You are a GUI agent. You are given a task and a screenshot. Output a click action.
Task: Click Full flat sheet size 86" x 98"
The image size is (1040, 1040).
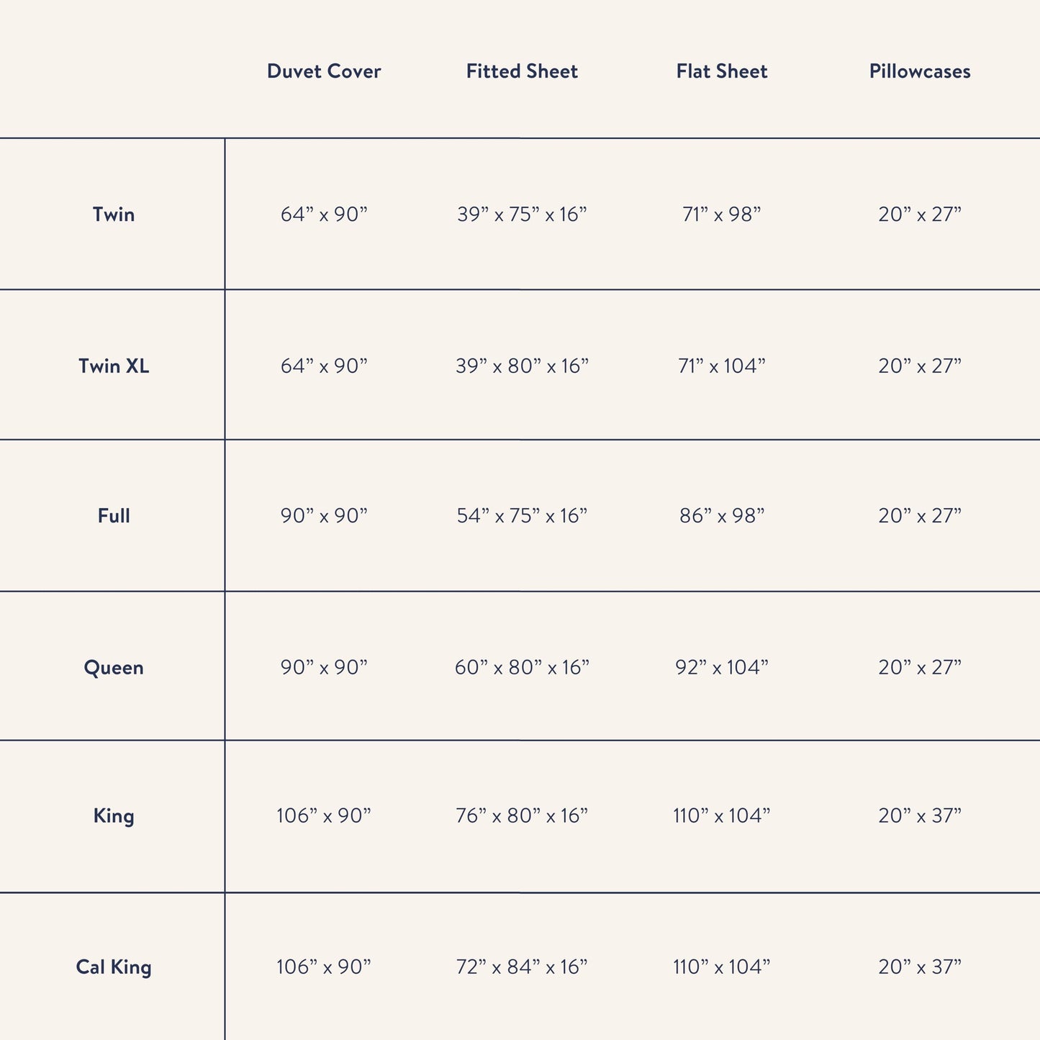coord(722,516)
